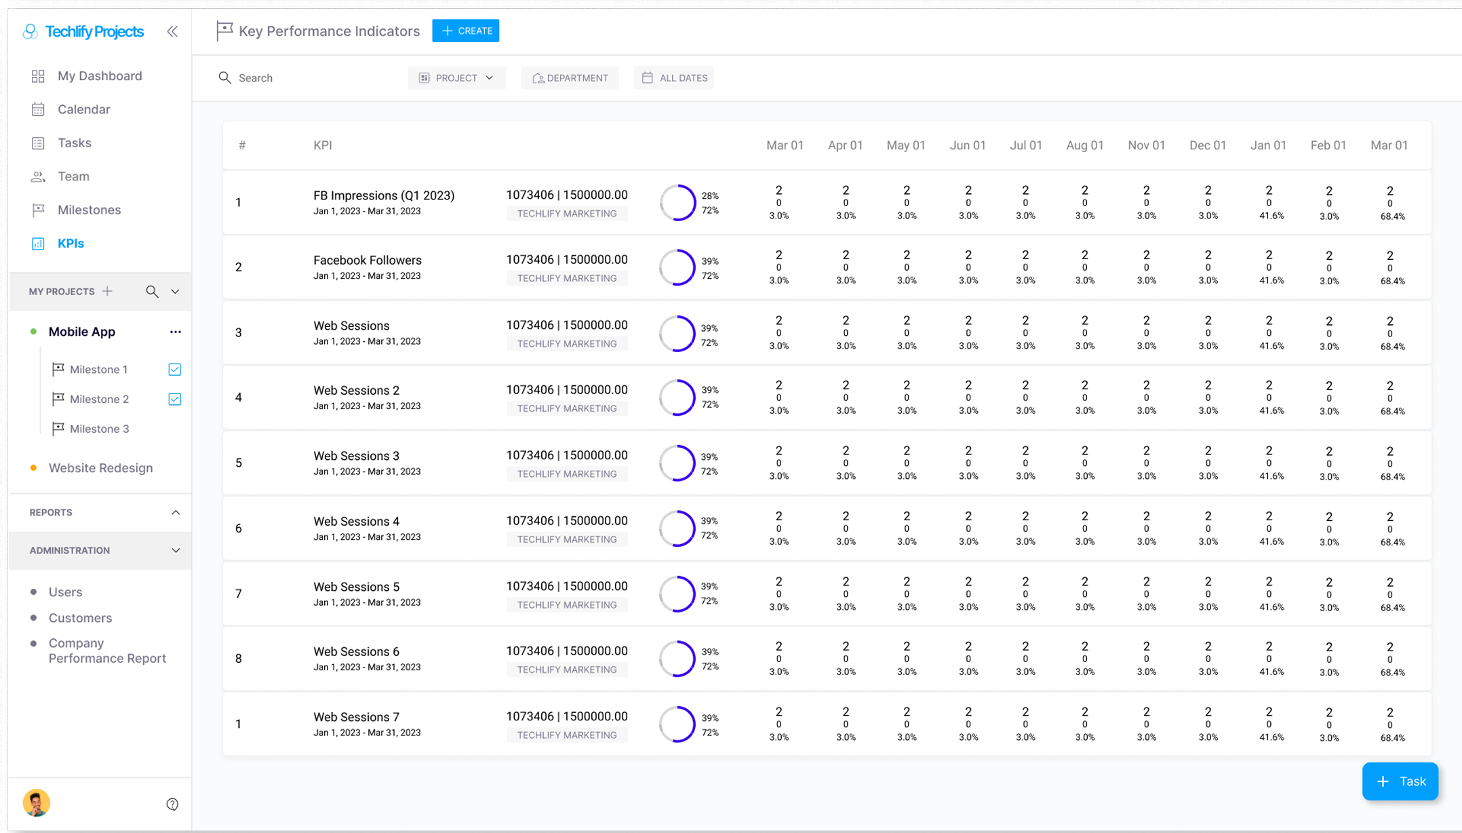Open Mobile App three-dots menu
Viewport: 1462px width, 833px height.
(176, 332)
